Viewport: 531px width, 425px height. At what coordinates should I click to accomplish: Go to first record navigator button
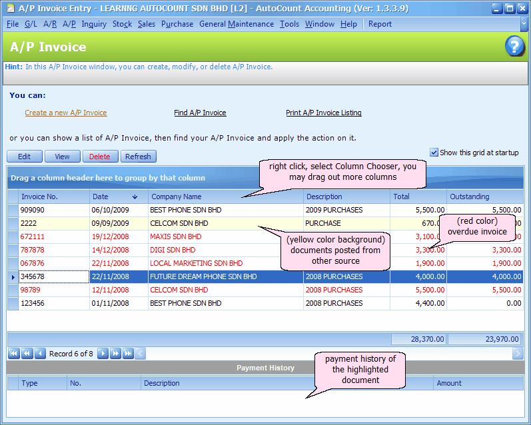click(14, 354)
